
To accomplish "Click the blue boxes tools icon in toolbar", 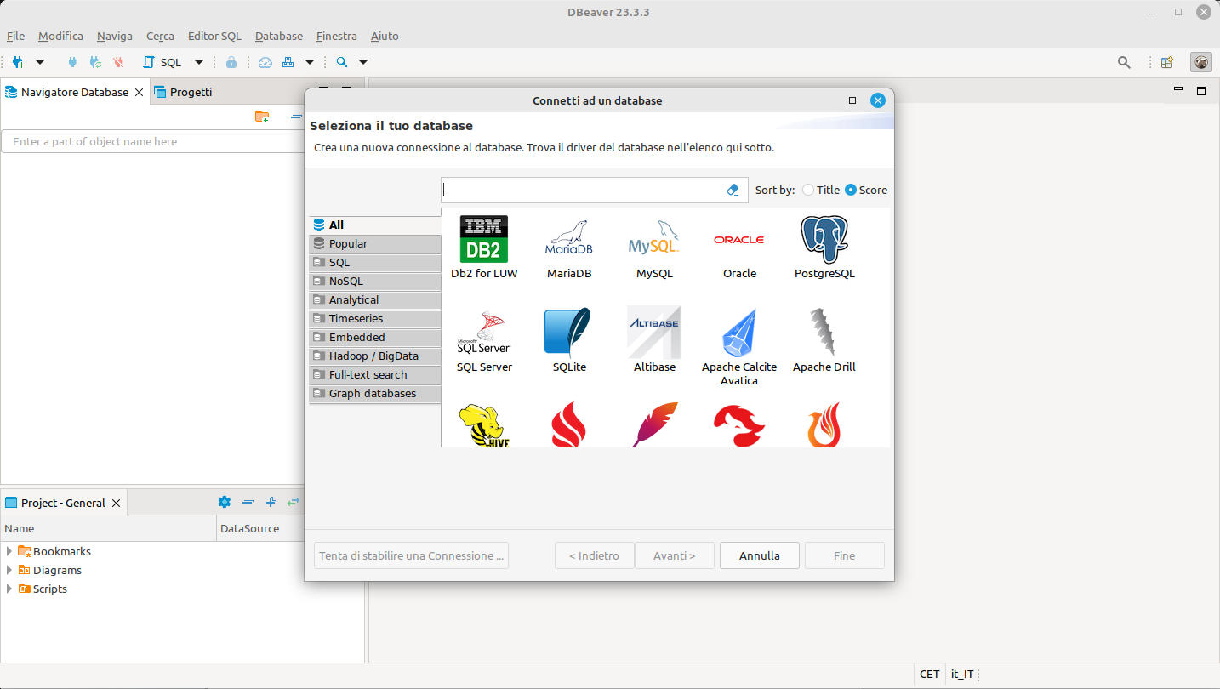I will tap(288, 62).
